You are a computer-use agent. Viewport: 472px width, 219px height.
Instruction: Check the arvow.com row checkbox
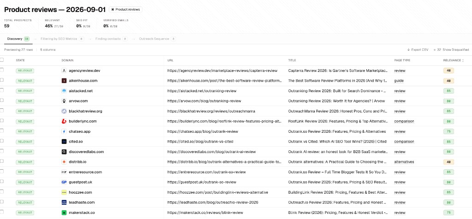pyautogui.click(x=2, y=101)
